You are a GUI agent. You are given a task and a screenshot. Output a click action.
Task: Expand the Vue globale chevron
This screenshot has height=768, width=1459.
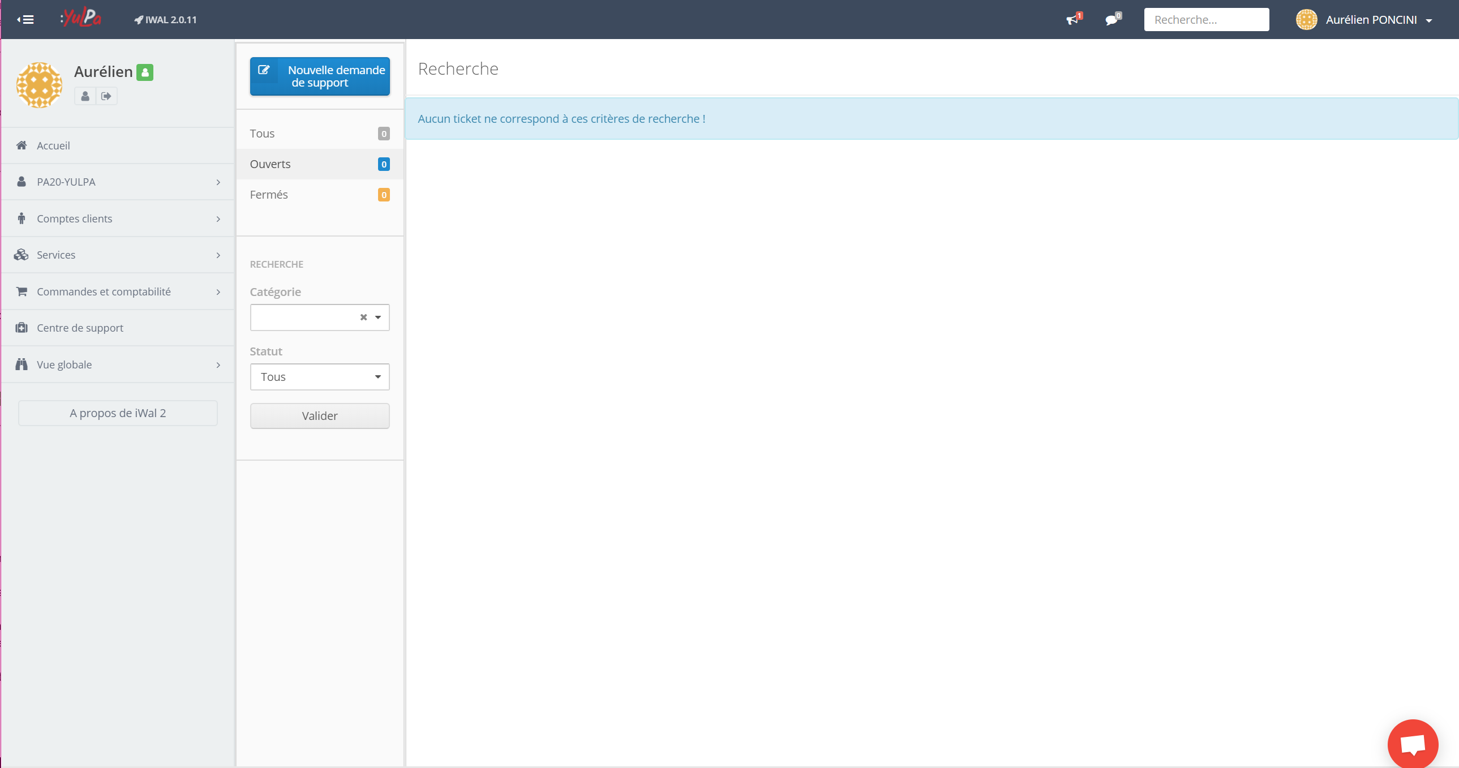tap(218, 364)
